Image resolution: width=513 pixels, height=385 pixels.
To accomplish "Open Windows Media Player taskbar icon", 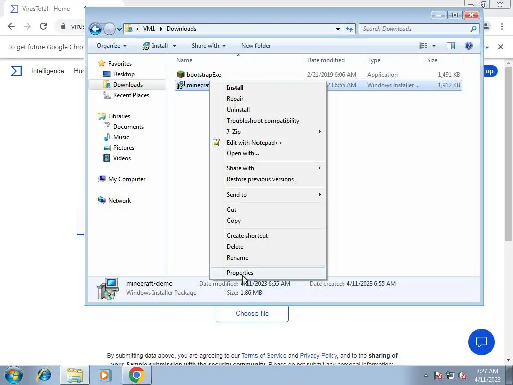I will coord(105,375).
